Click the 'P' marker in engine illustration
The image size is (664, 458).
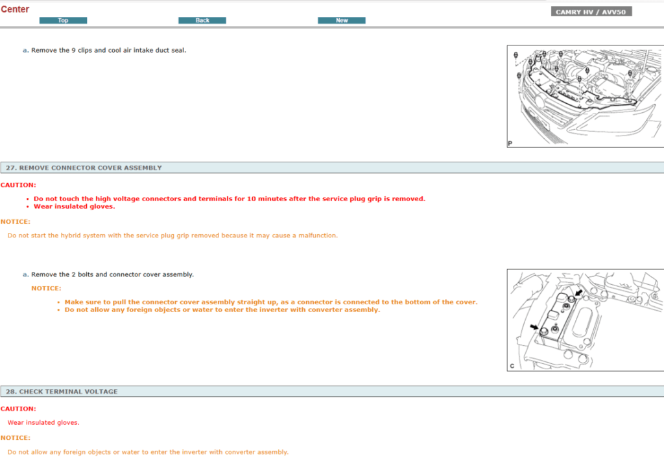click(510, 143)
